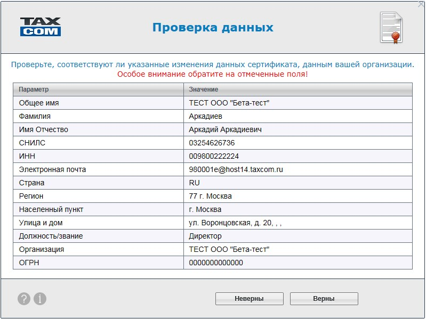Open the information icon
The width and height of the screenshot is (426, 319).
40,299
